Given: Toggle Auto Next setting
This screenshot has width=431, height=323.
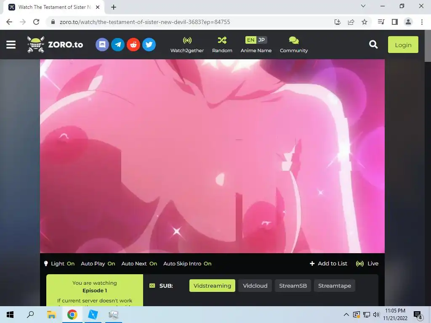Looking at the screenshot, I should [139, 264].
